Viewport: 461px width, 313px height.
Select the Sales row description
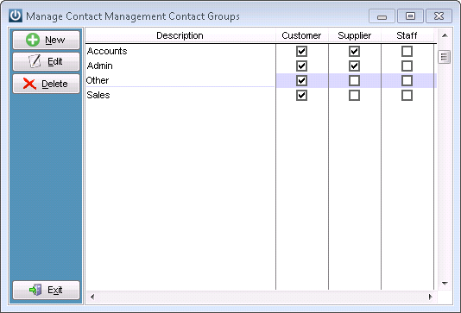[180, 95]
